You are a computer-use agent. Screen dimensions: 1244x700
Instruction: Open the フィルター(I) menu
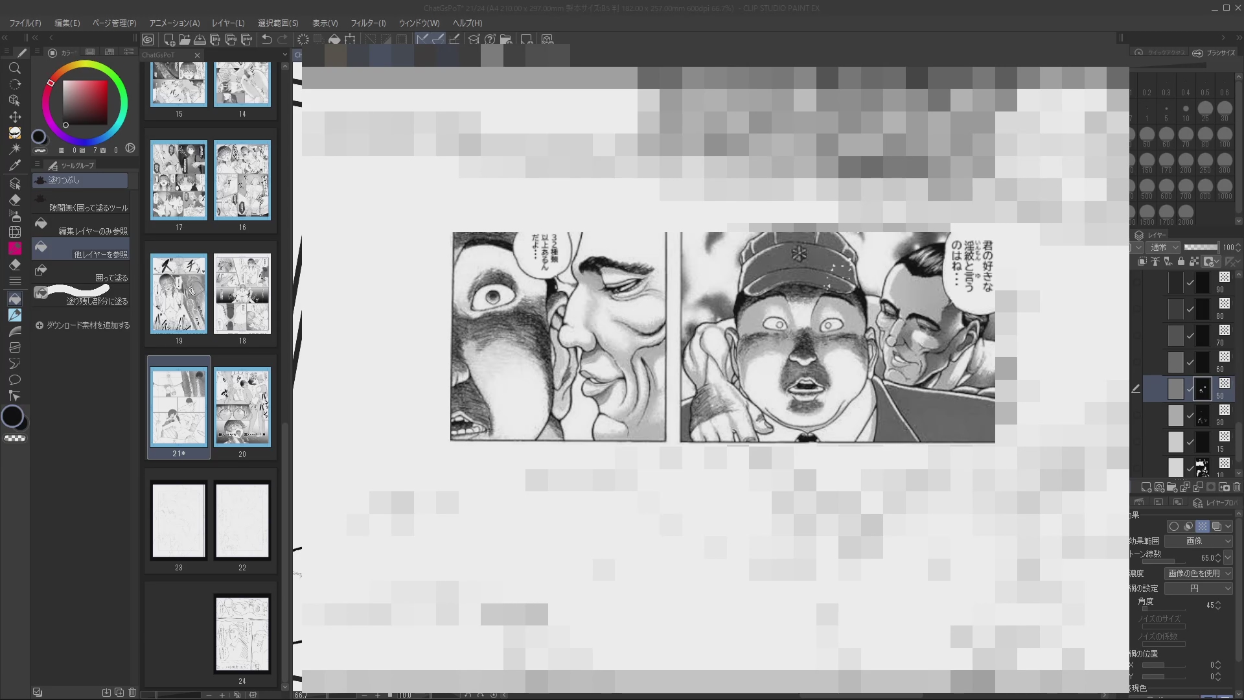(x=367, y=23)
